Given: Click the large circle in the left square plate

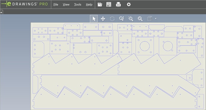Looking at the screenshot, I should click(145, 46).
